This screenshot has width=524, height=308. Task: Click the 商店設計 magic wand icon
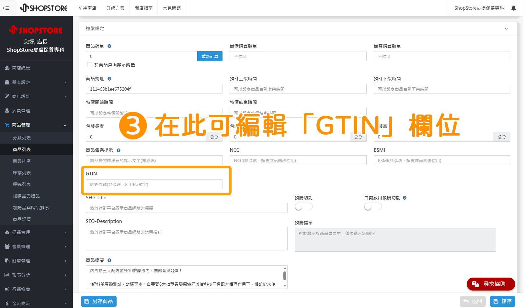pos(7,97)
